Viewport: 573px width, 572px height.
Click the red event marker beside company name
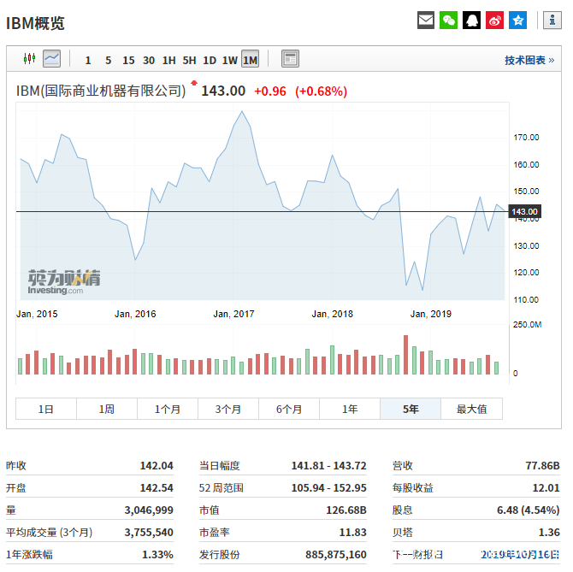pos(194,83)
